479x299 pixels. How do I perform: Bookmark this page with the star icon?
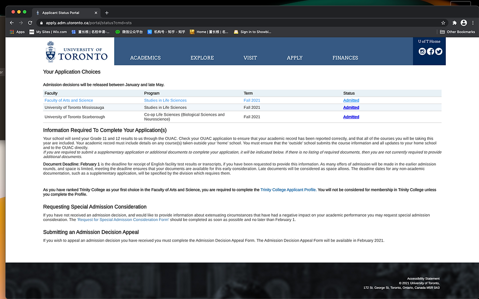[x=443, y=23]
